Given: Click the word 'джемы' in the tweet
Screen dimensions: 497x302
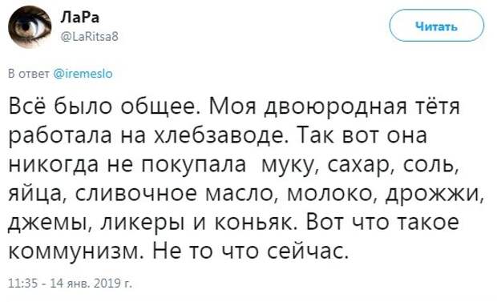Looking at the screenshot, I should [47, 223].
